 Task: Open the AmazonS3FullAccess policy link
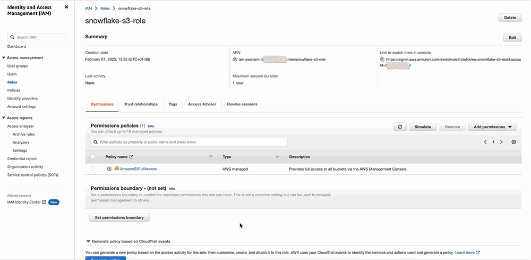[138, 169]
